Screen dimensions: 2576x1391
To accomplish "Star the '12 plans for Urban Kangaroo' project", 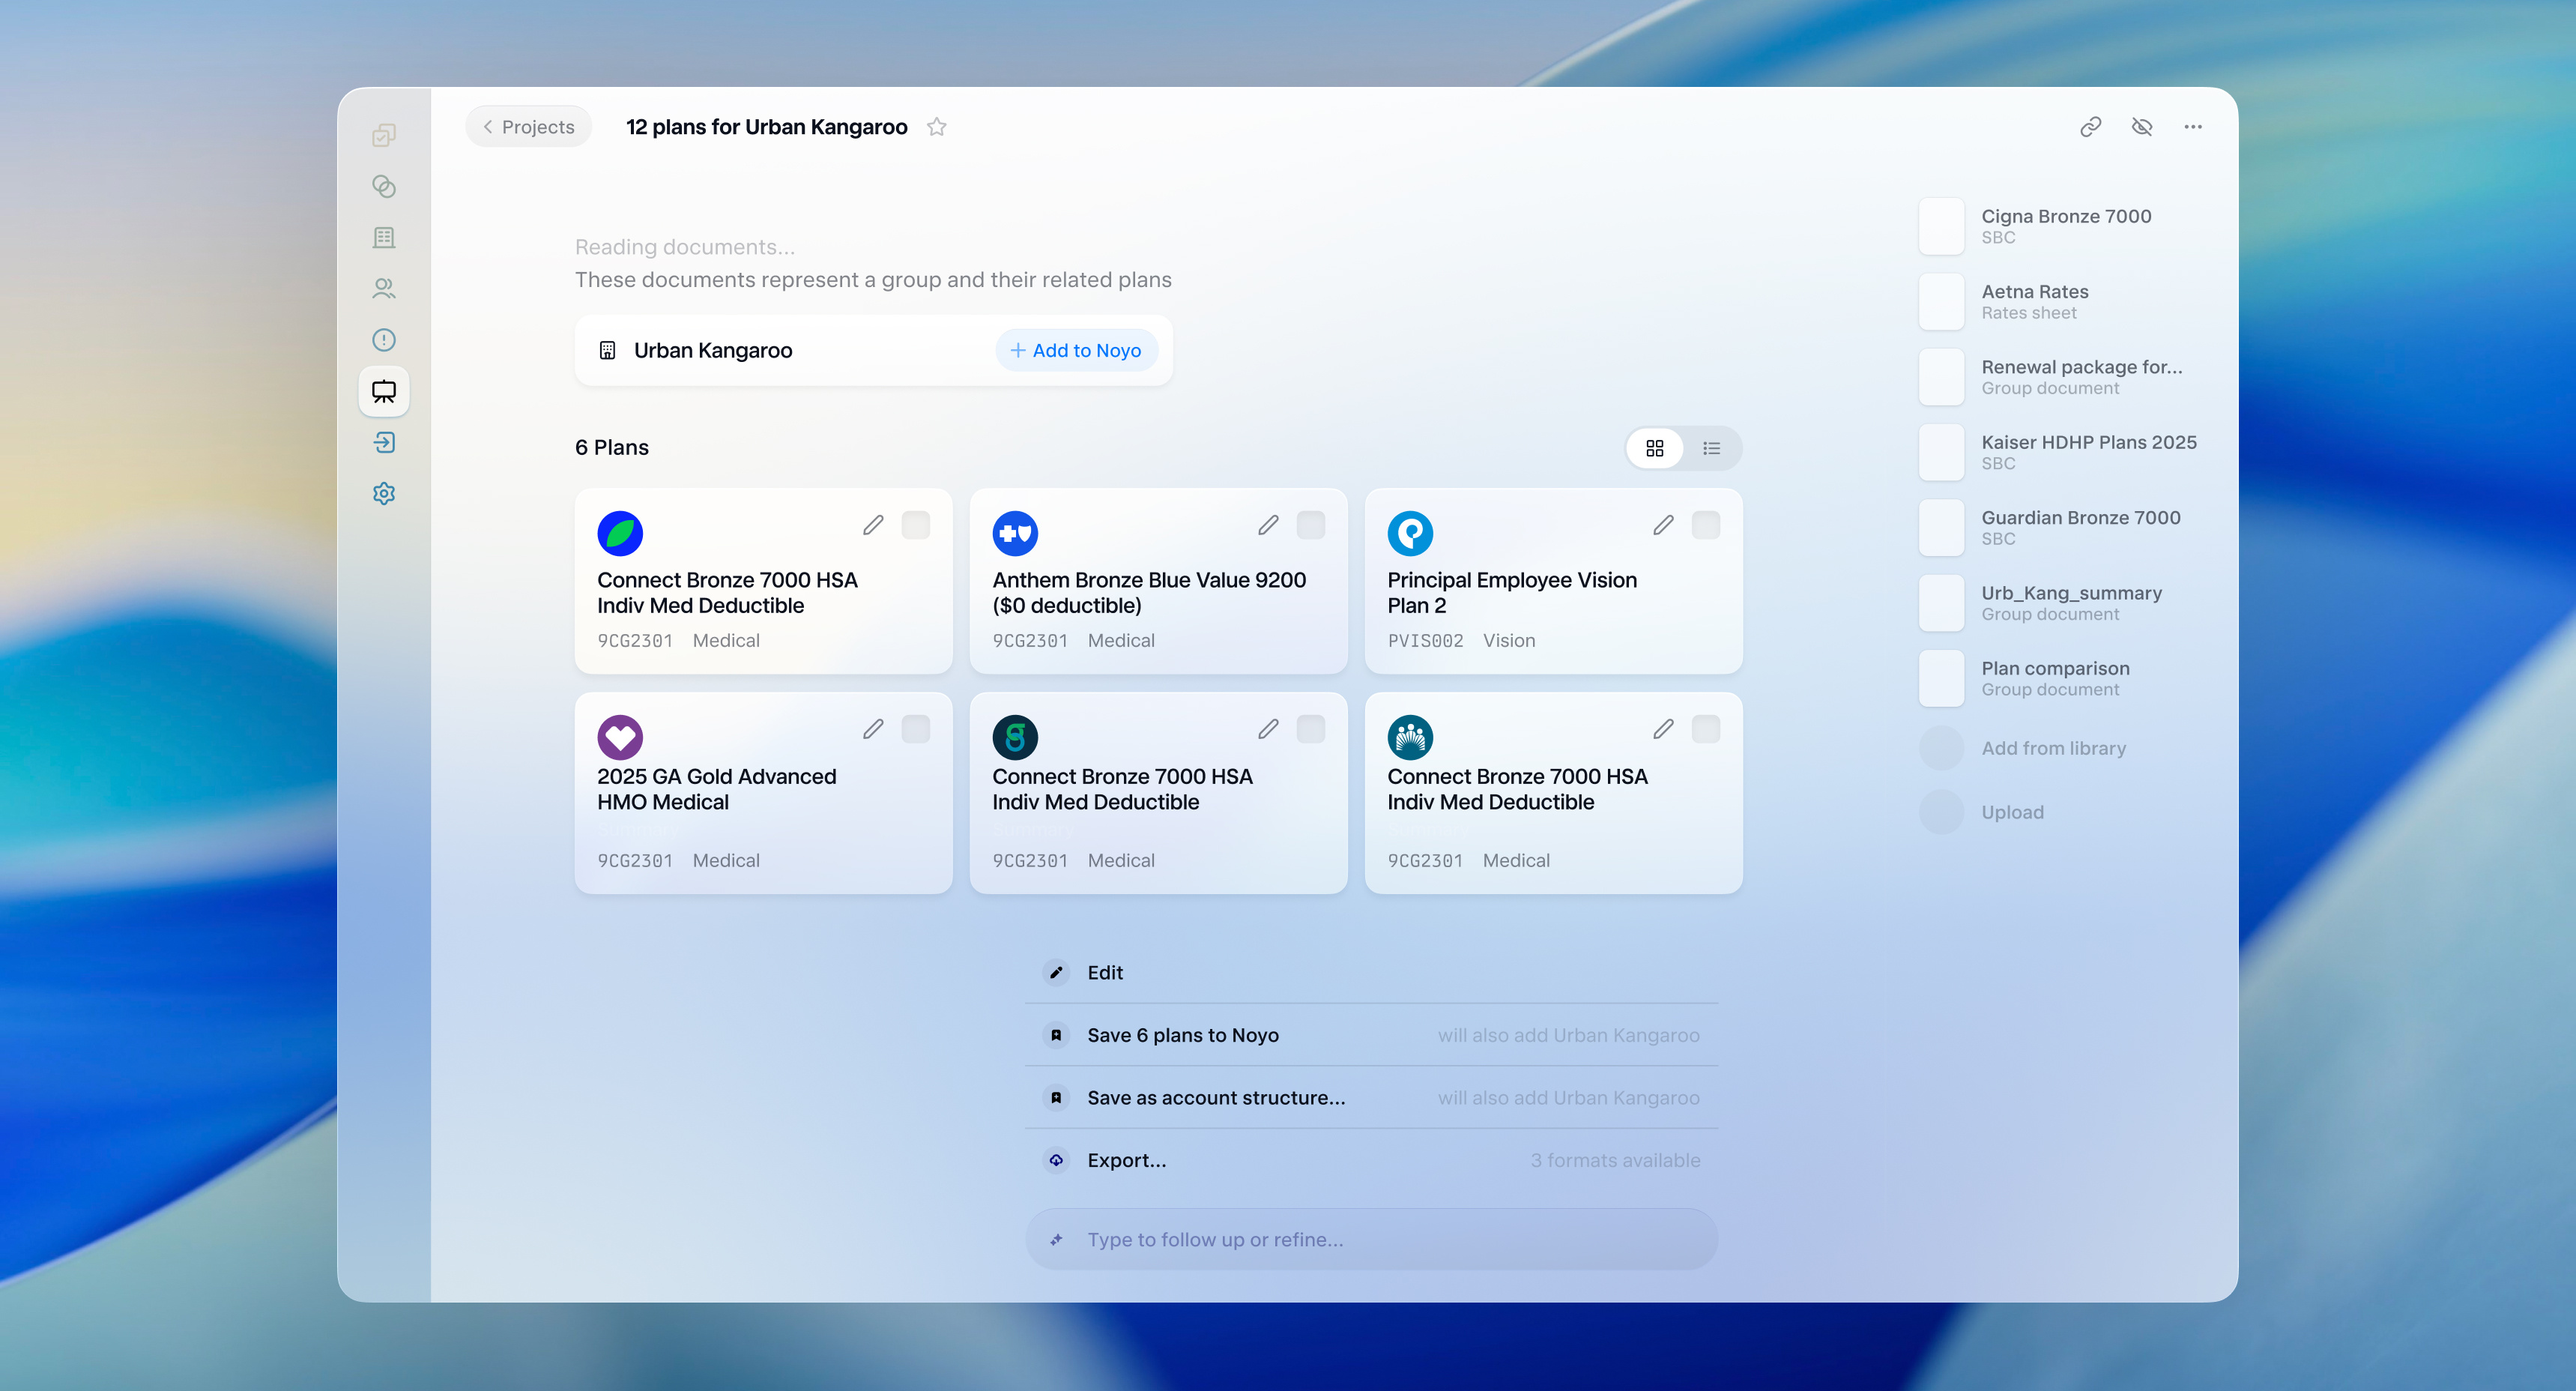I will (937, 126).
